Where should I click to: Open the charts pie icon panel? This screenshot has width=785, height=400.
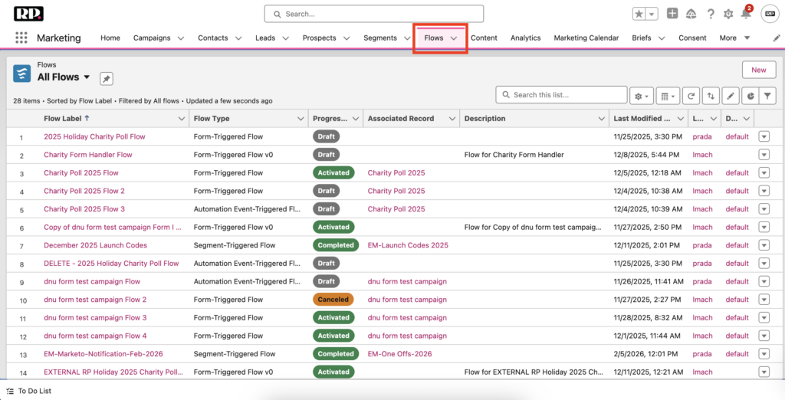pos(751,96)
